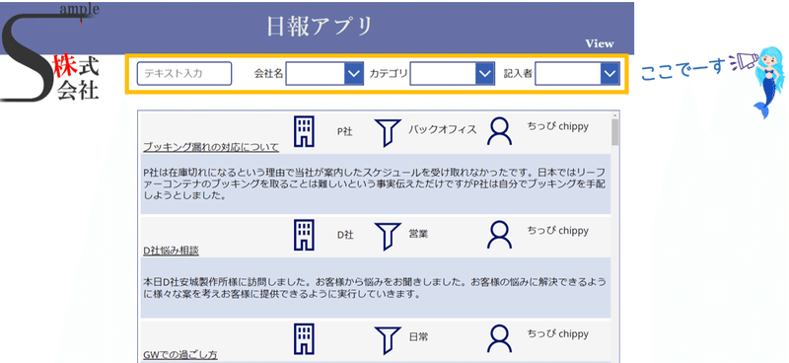The height and width of the screenshot is (363, 789).
Task: Click the P社は在庫切れ report body text
Action: pyautogui.click(x=375, y=183)
